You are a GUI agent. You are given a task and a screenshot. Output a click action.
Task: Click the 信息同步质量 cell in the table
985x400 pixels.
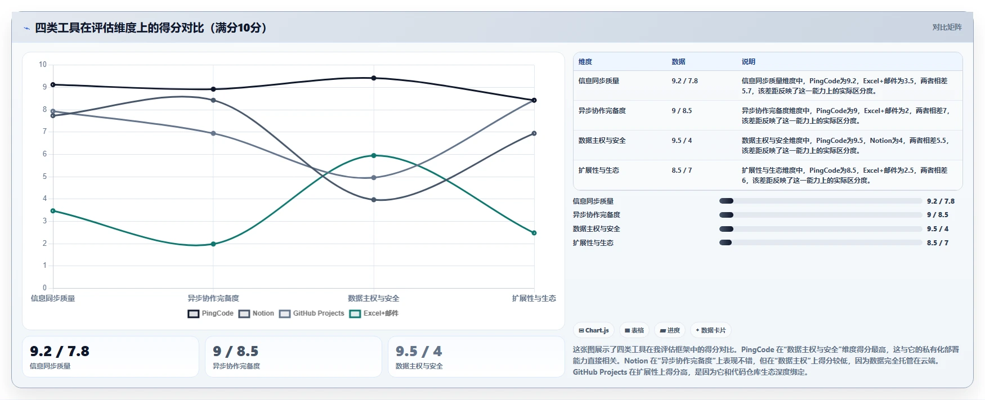(599, 81)
